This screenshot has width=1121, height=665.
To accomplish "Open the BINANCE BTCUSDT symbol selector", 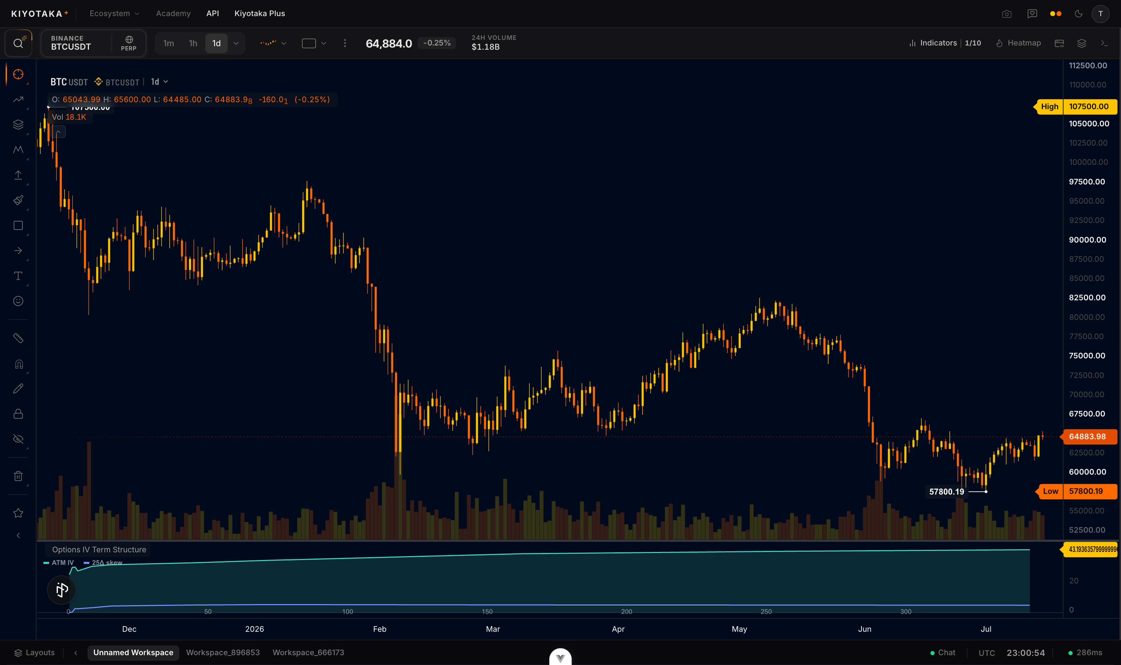I will click(77, 43).
